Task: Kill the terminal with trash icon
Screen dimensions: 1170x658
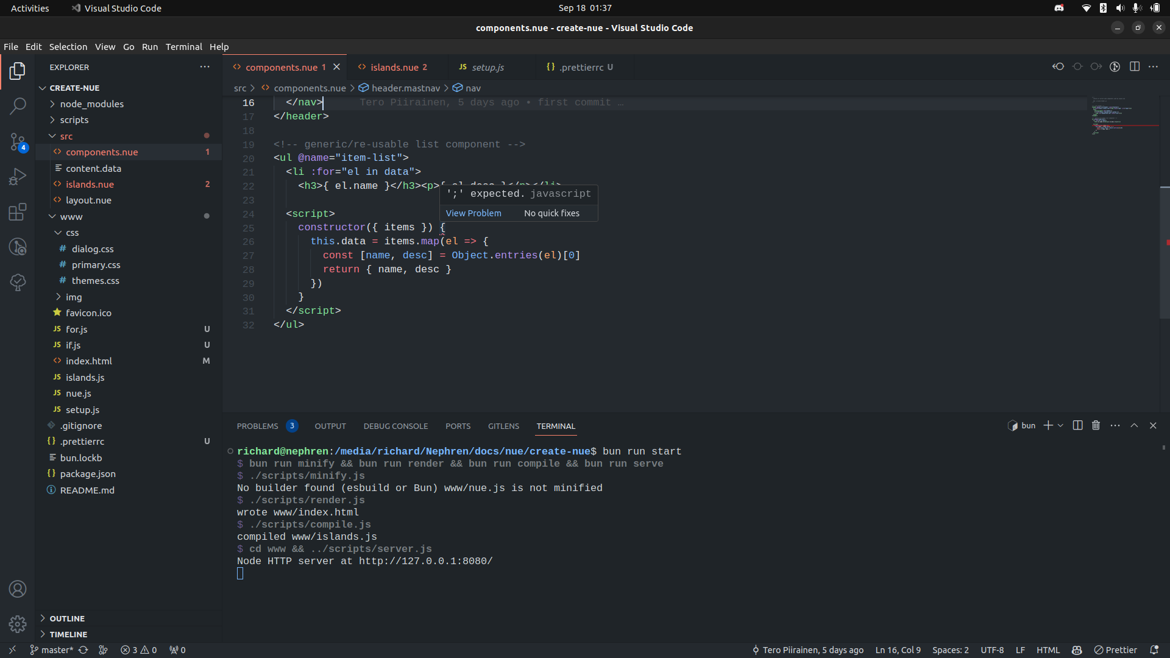Action: 1096,426
